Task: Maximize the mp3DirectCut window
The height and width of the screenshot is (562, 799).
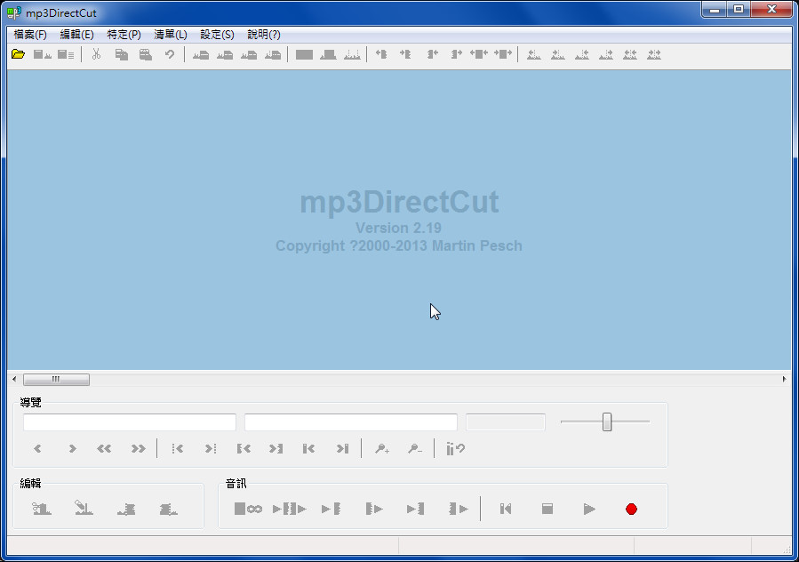Action: [739, 9]
